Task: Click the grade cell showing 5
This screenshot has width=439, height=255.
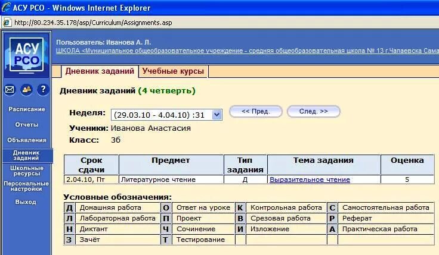Action: coord(407,180)
